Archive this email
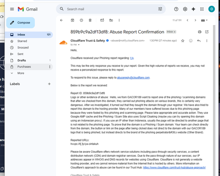This screenshot has height=176, width=220. click(x=73, y=20)
